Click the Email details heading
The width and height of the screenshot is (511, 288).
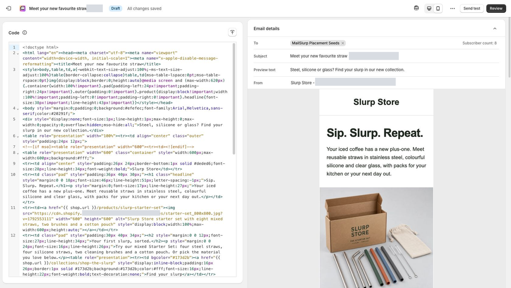point(266,29)
